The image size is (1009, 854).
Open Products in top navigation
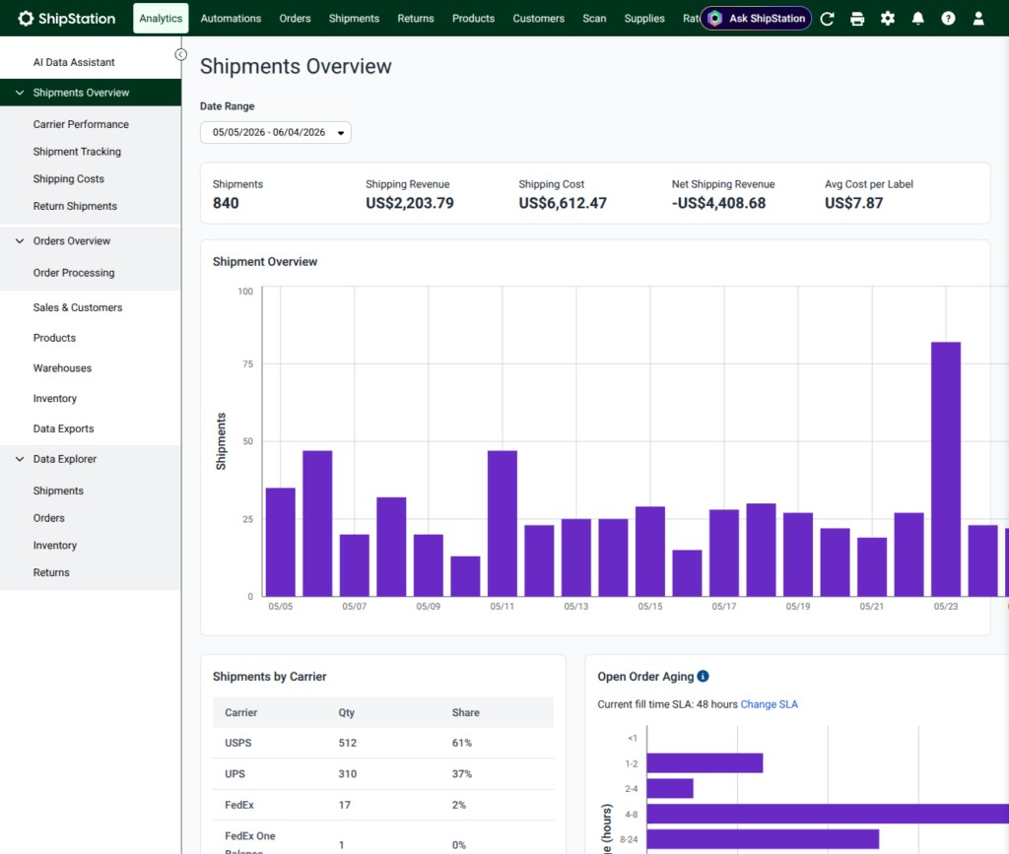pyautogui.click(x=473, y=18)
